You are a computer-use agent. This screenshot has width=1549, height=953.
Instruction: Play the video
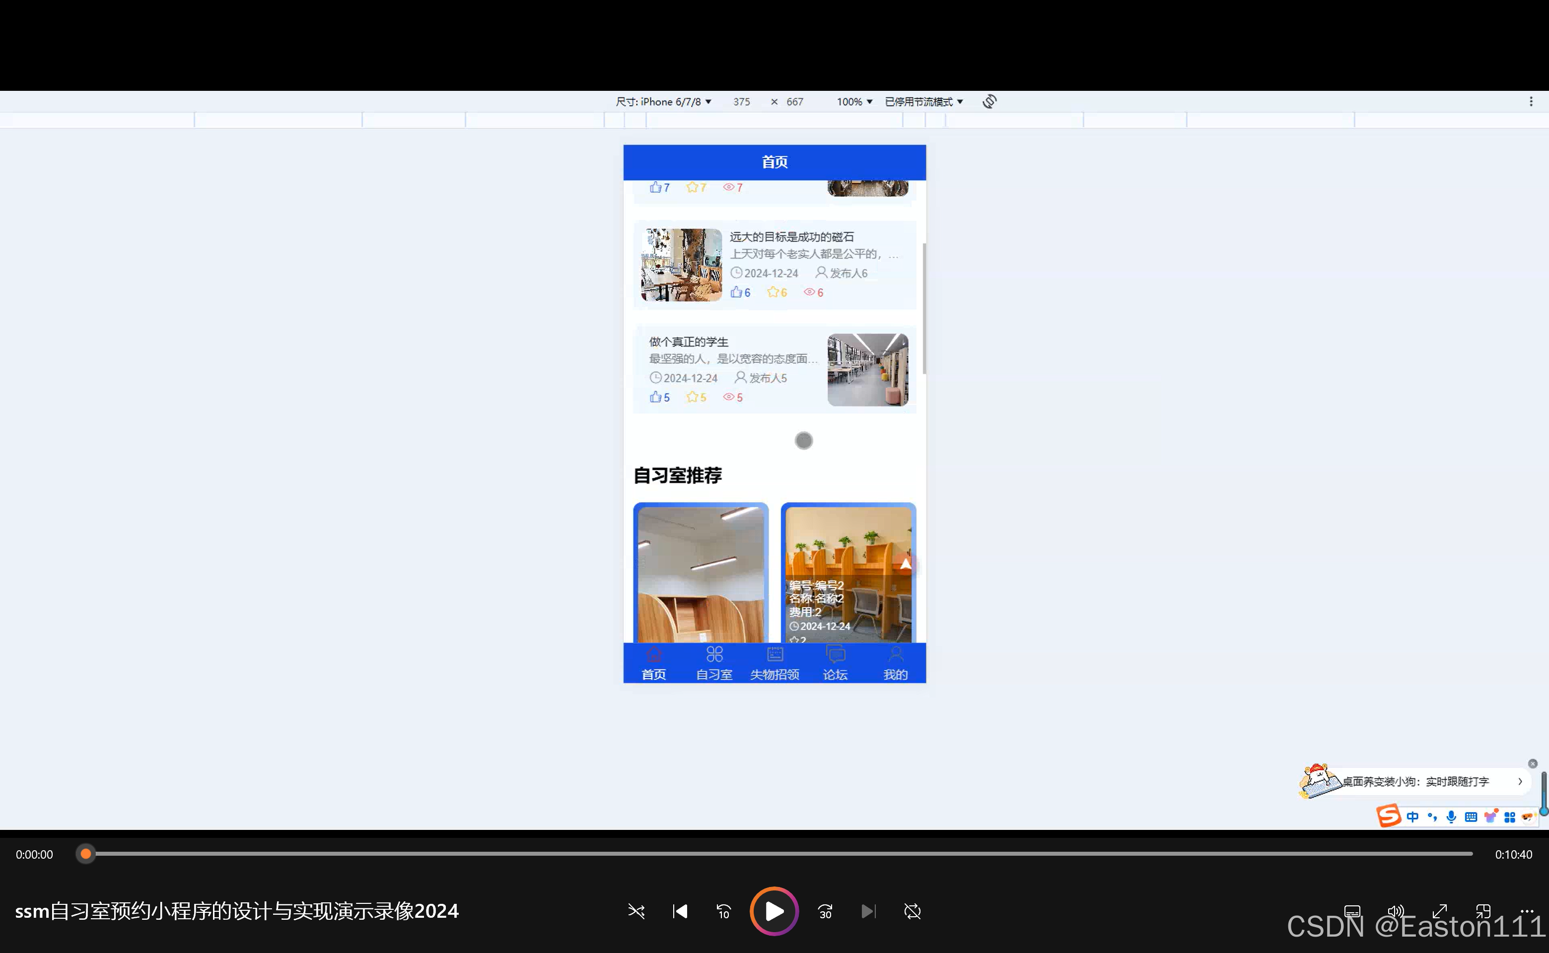[x=774, y=911]
